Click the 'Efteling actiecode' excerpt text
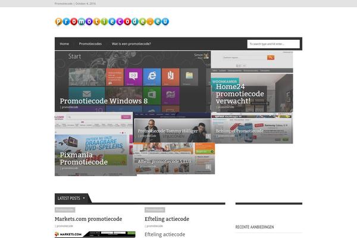Image resolution: width=357 pixels, height=238 pixels. [165, 234]
